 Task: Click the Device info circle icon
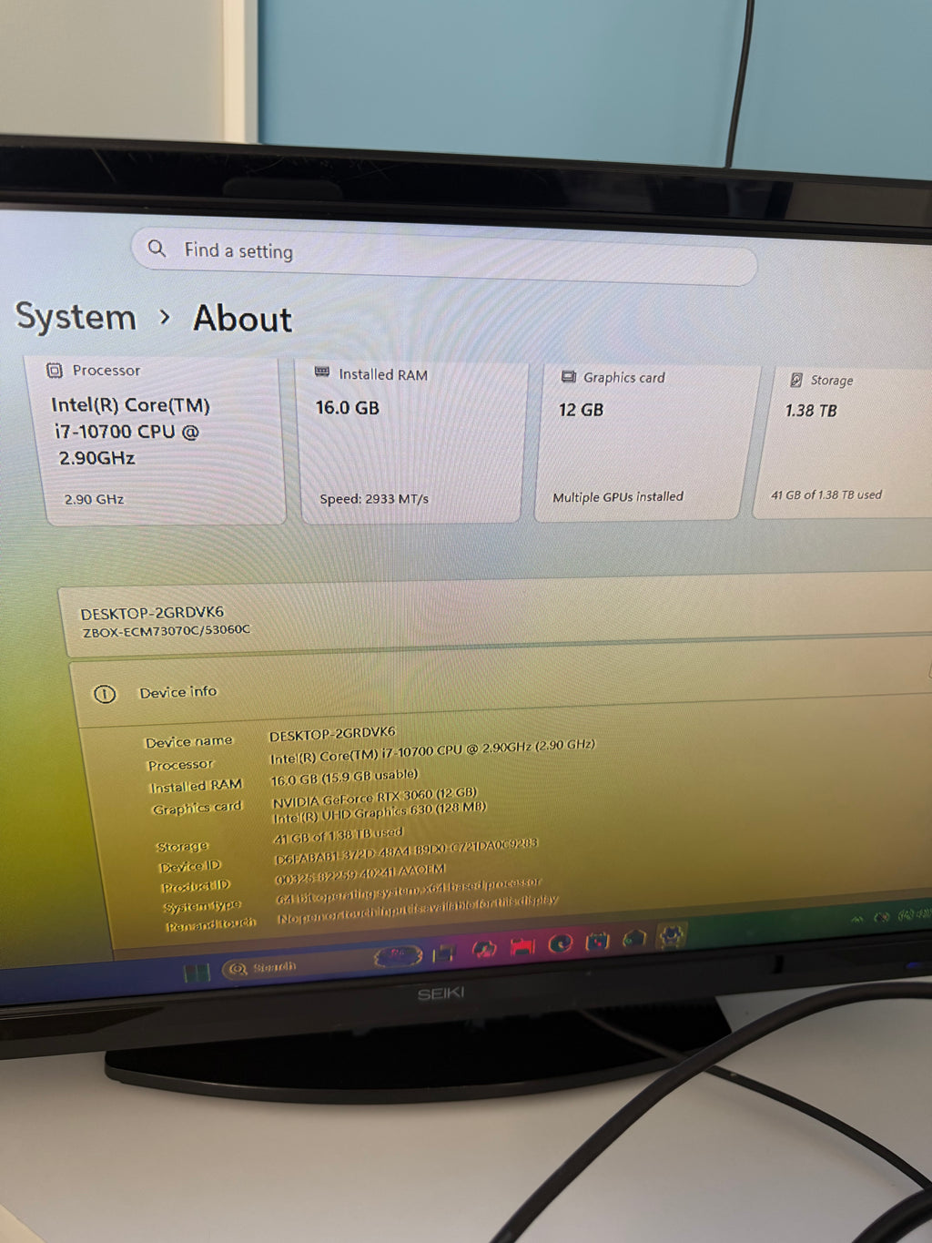tap(105, 694)
